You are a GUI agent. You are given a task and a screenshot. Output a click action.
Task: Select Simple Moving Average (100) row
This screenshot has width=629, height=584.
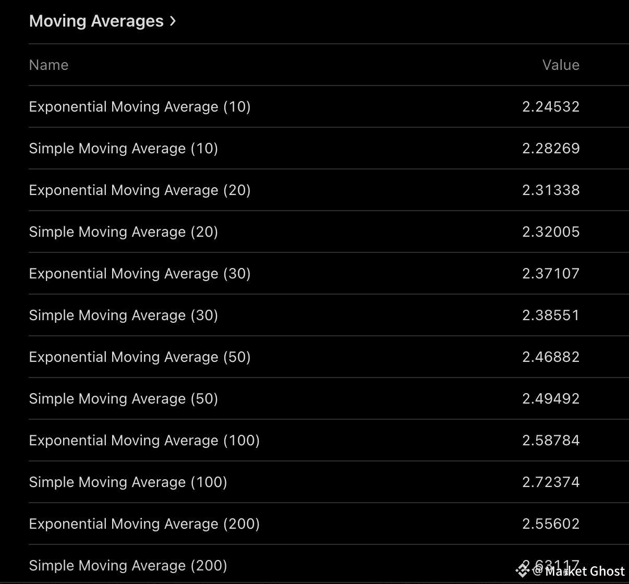tap(329, 482)
